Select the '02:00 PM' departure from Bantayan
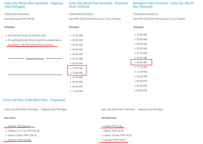Screen dimensions: 203x144 click(142, 77)
